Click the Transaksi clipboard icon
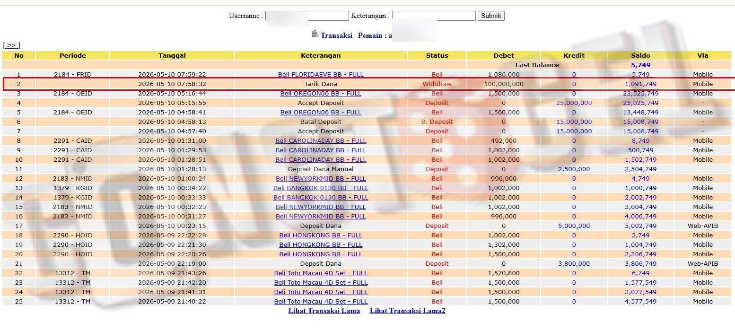Screen dimensions: 735x331 click(315, 34)
